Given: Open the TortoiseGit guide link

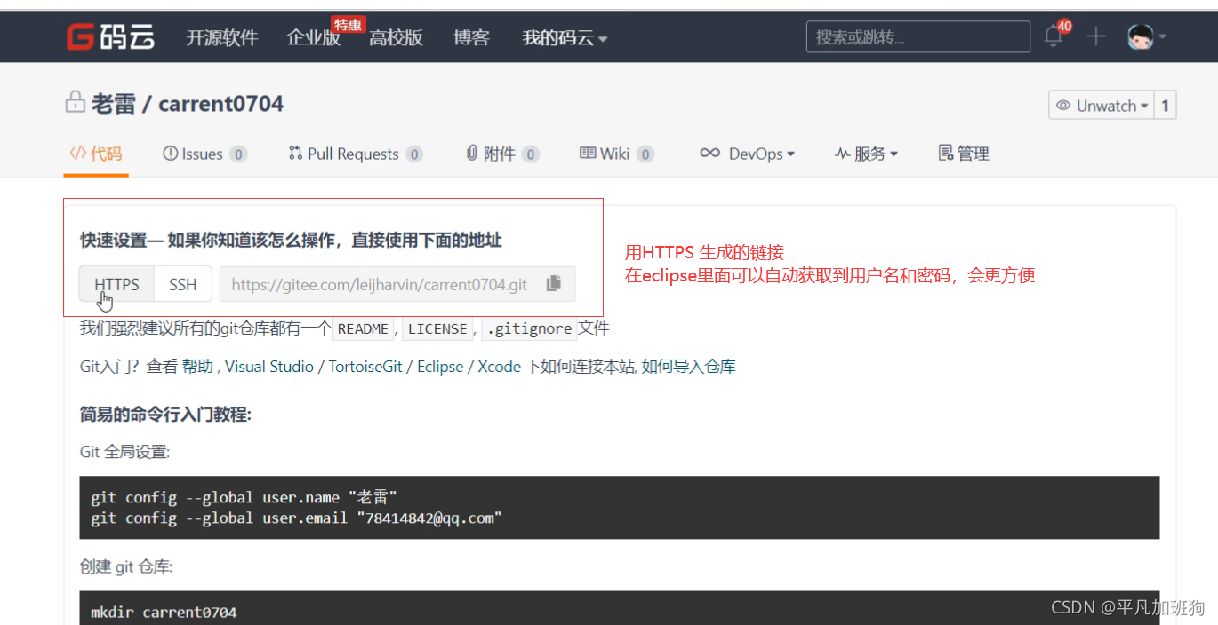Looking at the screenshot, I should point(365,367).
